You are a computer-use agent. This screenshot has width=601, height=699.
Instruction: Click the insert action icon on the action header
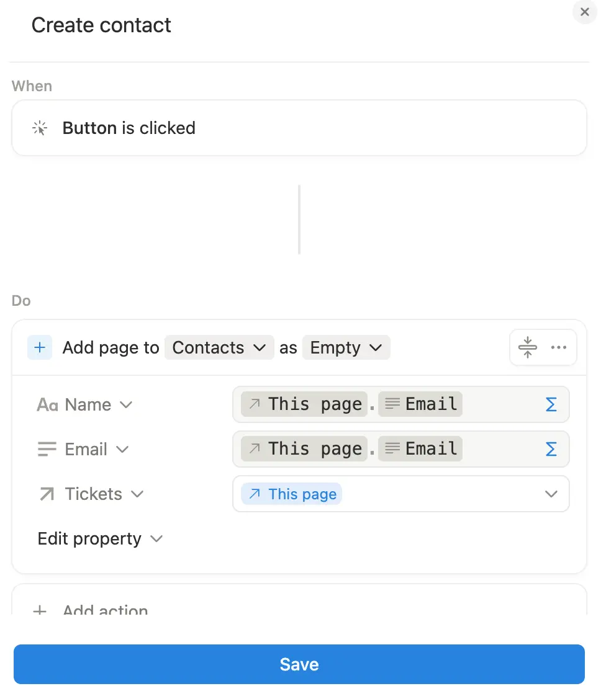527,347
